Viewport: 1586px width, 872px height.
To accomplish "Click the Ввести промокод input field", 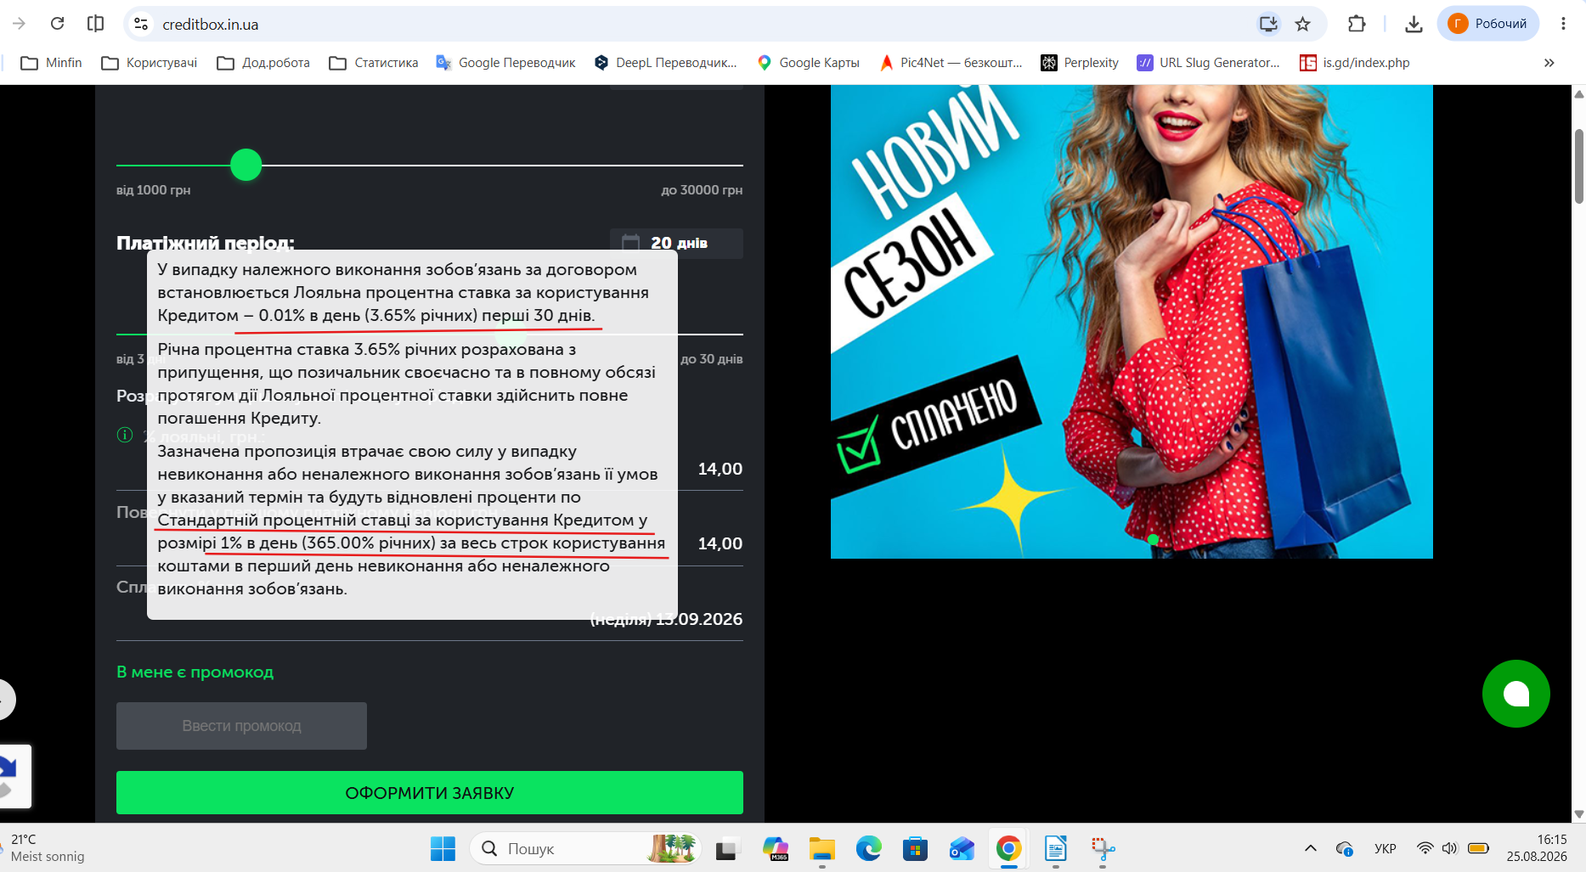I will (x=241, y=726).
